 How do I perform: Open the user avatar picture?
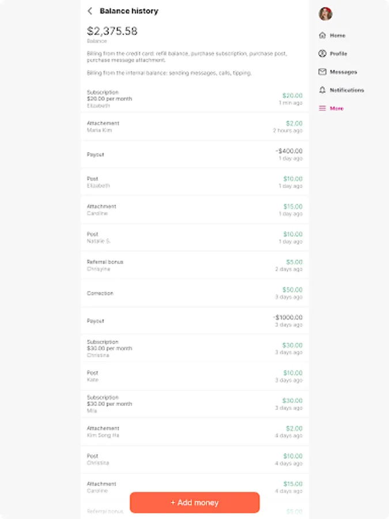pos(326,14)
